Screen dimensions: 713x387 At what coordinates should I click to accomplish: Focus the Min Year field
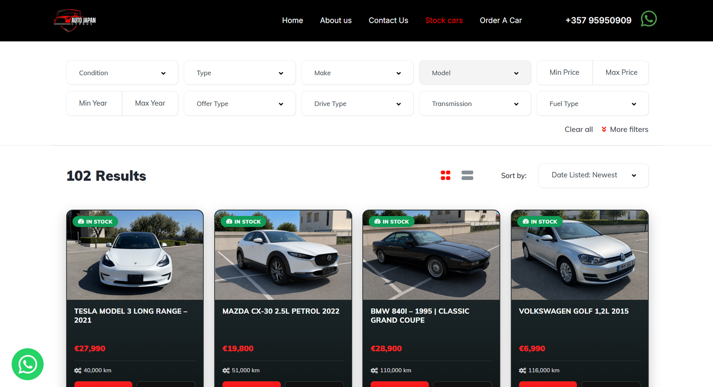(x=94, y=103)
